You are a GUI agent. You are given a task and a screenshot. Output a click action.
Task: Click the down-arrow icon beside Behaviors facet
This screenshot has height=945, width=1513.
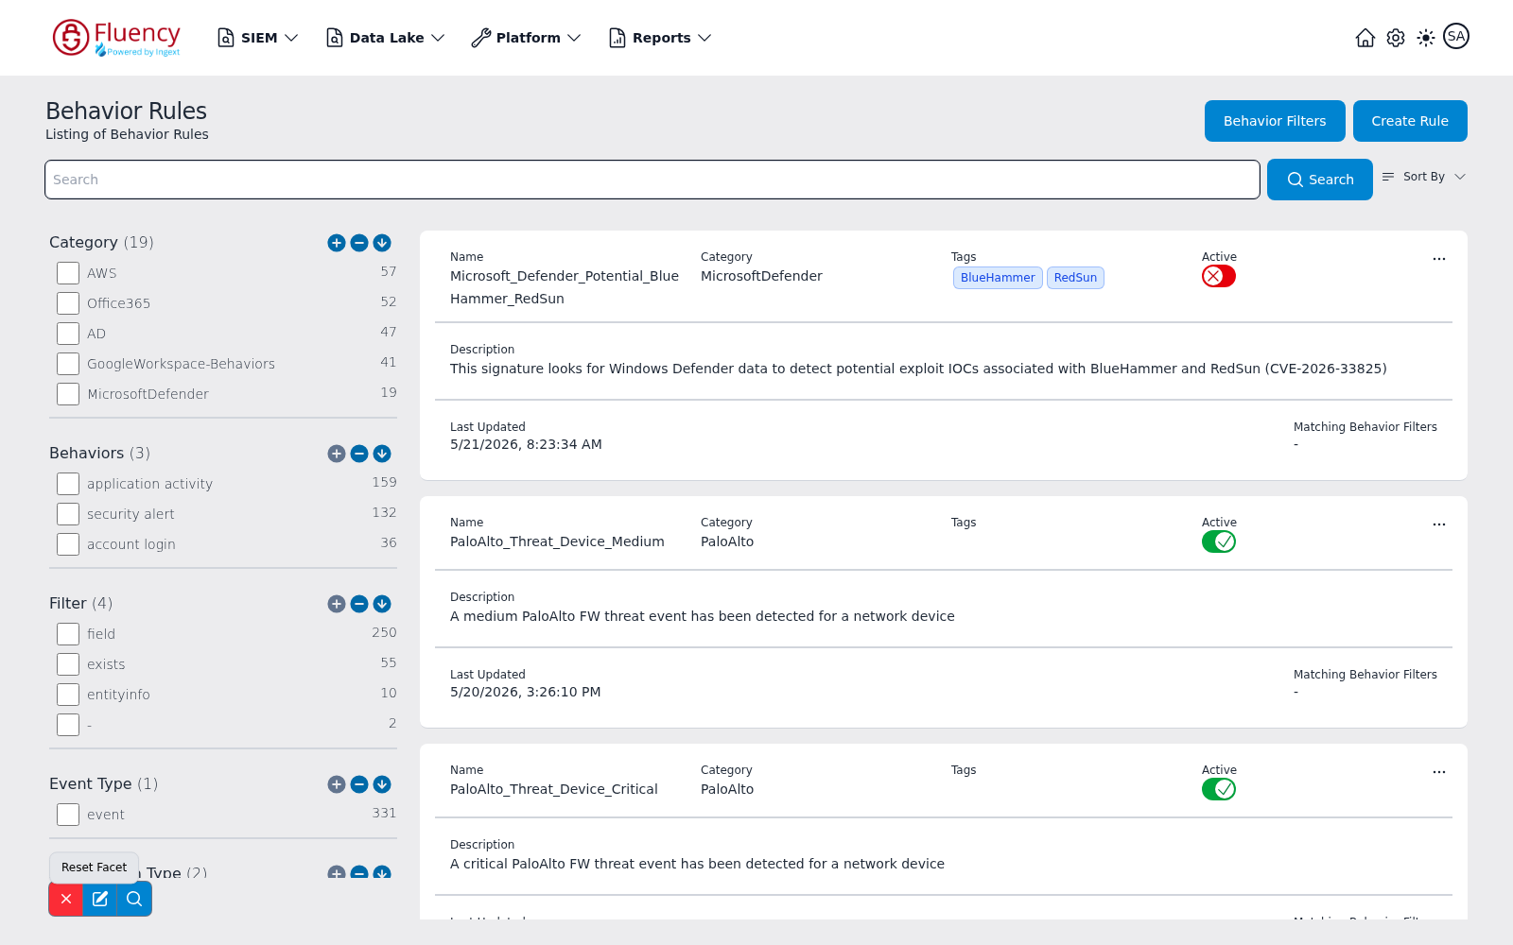pyautogui.click(x=382, y=454)
